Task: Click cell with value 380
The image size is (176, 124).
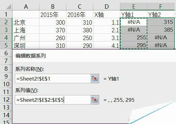Action: click(80, 30)
